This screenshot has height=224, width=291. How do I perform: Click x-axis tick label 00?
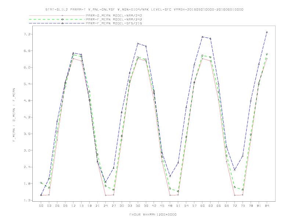pyautogui.click(x=41, y=206)
